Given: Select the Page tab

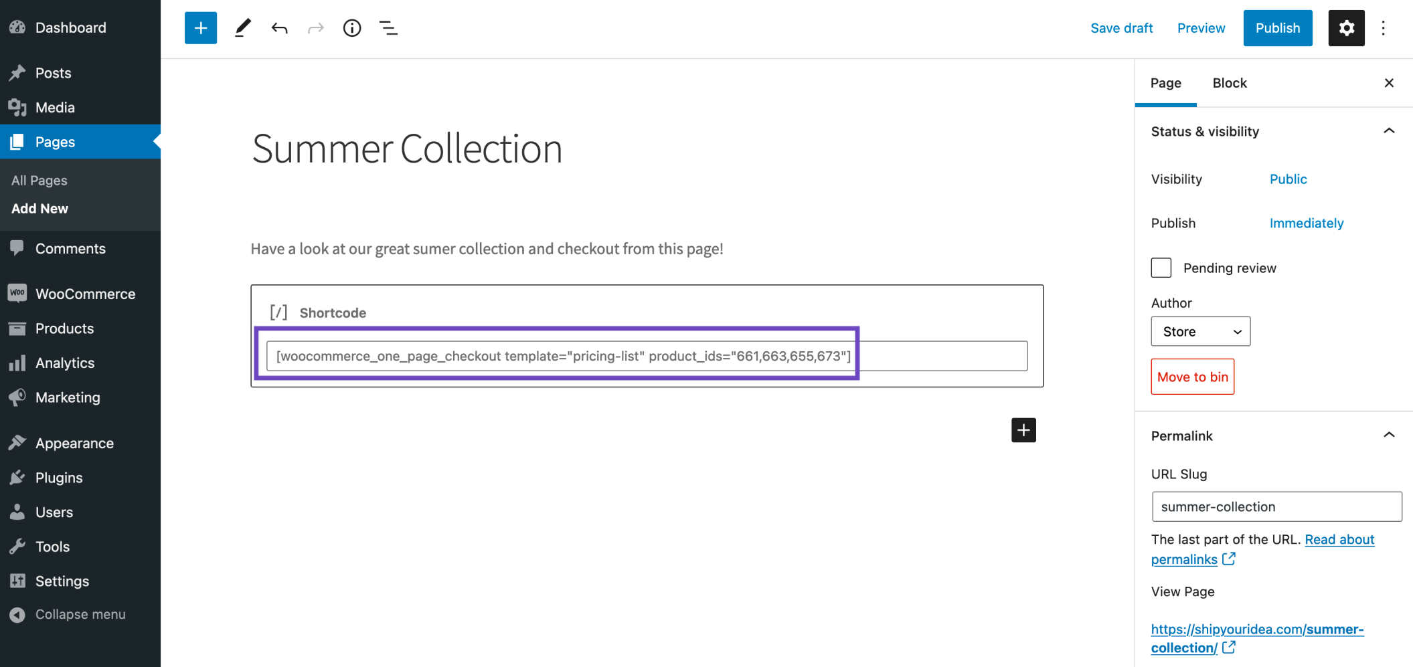Looking at the screenshot, I should point(1166,83).
